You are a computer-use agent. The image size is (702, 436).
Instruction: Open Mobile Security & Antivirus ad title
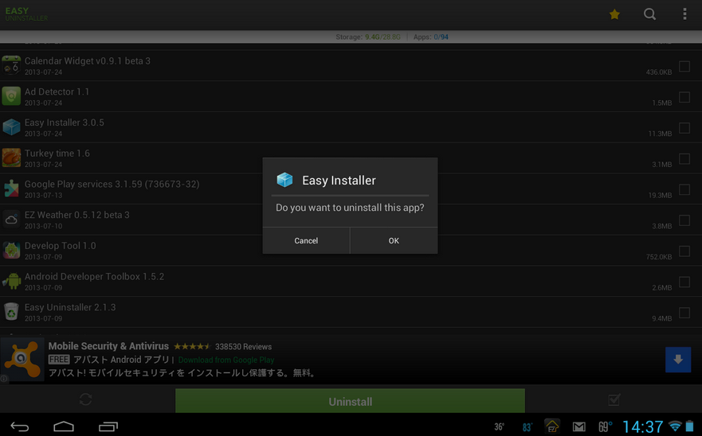[x=108, y=346]
